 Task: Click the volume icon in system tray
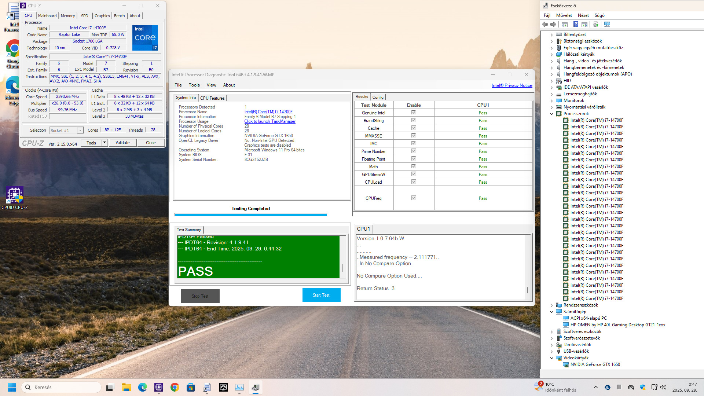(663, 387)
